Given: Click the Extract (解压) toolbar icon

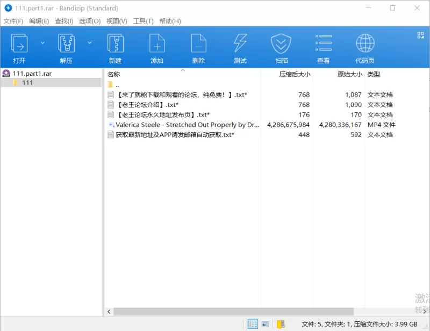Looking at the screenshot, I should click(x=66, y=44).
